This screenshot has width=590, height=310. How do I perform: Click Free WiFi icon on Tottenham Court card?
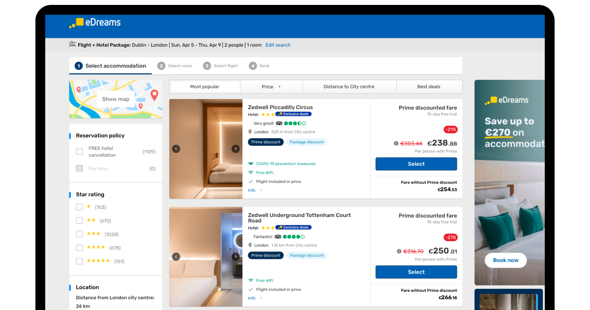coord(251,280)
